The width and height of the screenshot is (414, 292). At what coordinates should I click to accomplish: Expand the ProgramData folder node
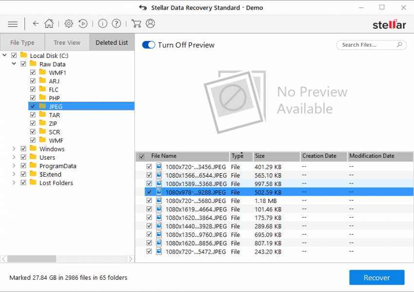14,165
